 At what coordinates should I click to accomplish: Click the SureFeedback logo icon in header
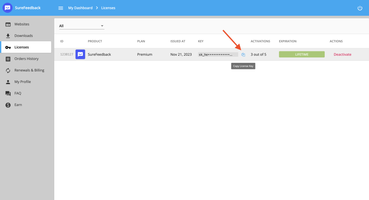tap(8, 8)
